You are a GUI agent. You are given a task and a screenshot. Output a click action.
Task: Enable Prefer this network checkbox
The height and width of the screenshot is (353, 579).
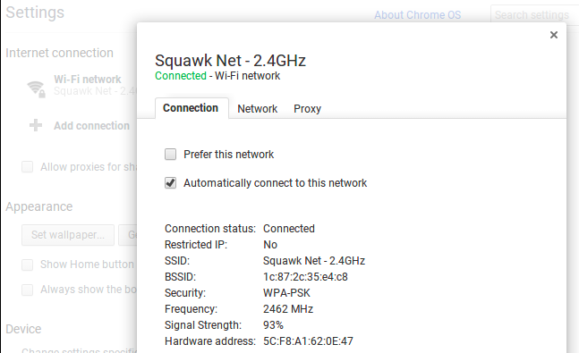pyautogui.click(x=170, y=155)
